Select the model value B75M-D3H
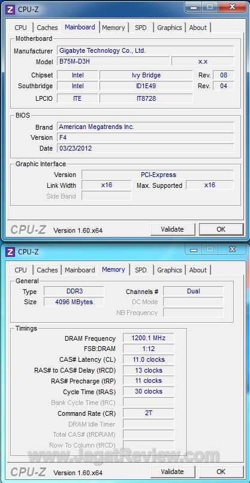The height and width of the screenshot is (483, 250). pos(113,61)
